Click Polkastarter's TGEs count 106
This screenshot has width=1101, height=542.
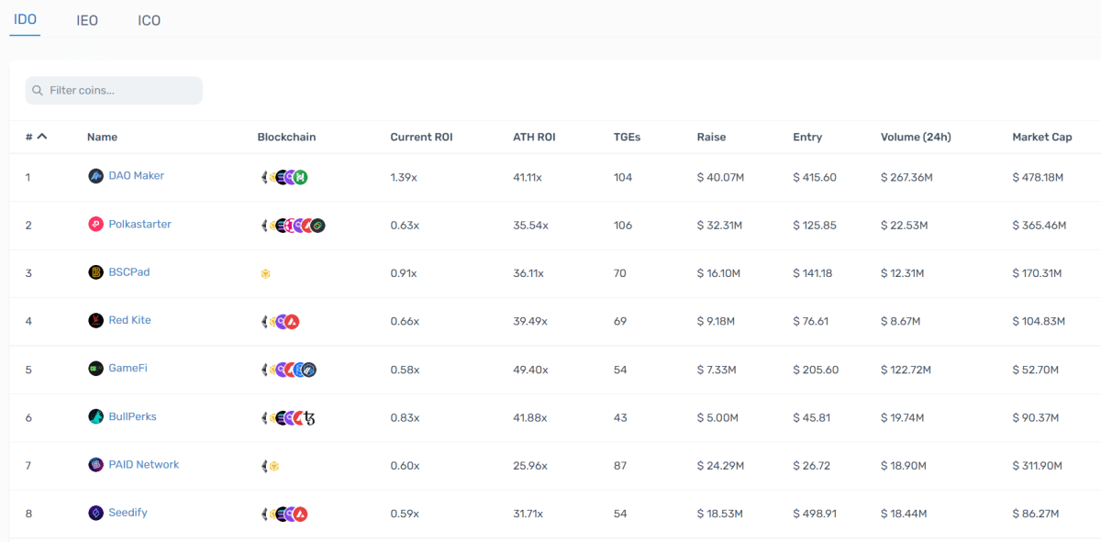click(x=623, y=226)
